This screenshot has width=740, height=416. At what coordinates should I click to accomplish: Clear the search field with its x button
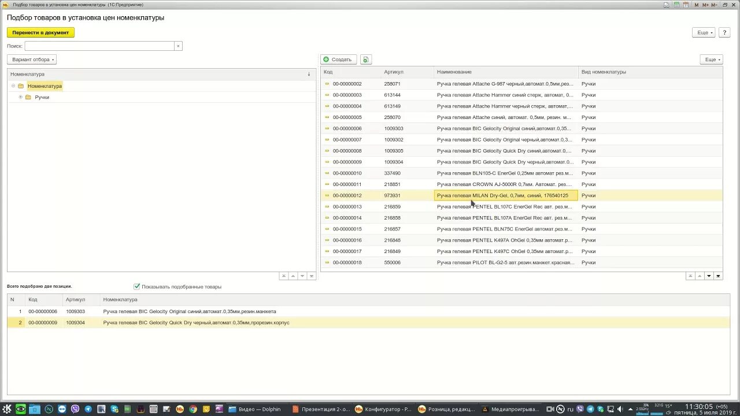[x=178, y=46]
